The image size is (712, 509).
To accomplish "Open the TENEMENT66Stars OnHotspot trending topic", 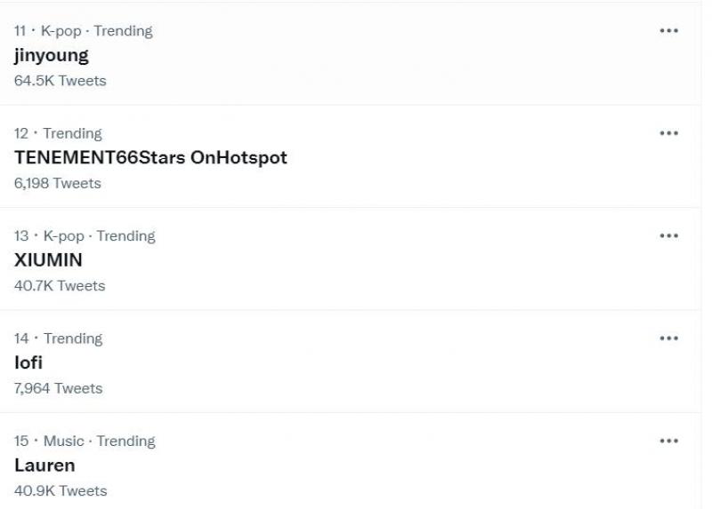I will click(150, 158).
